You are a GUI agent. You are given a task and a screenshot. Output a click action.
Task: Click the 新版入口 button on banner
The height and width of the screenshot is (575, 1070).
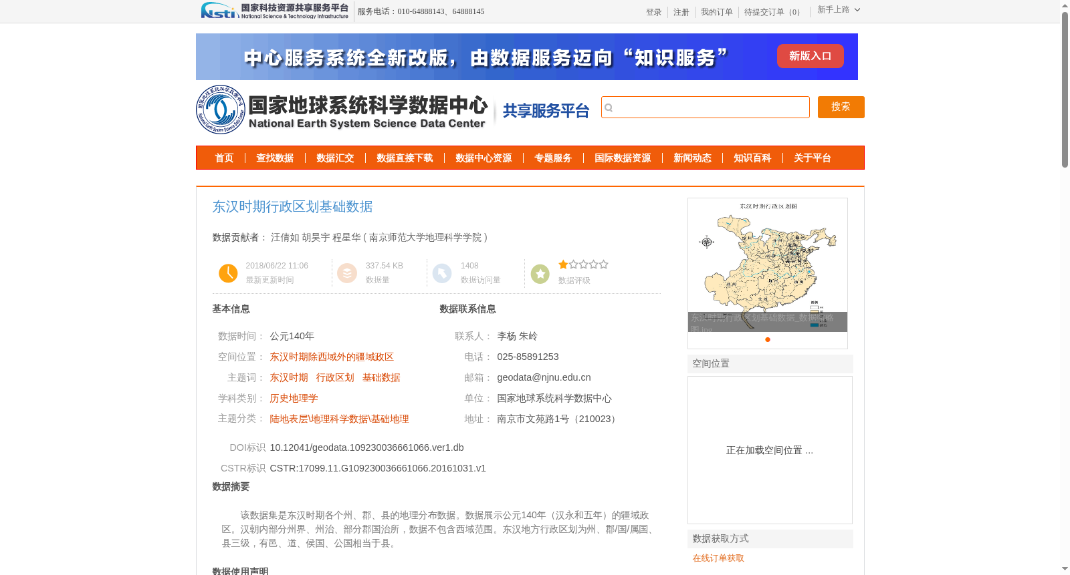click(810, 56)
